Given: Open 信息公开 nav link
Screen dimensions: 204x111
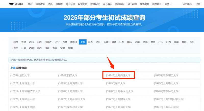Looking at the screenshot, I should click(x=157, y=4).
